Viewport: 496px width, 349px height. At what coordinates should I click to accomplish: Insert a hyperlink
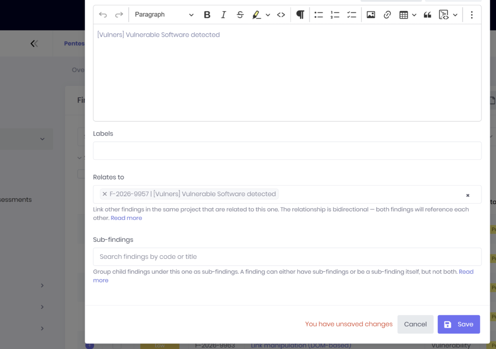[x=387, y=15]
